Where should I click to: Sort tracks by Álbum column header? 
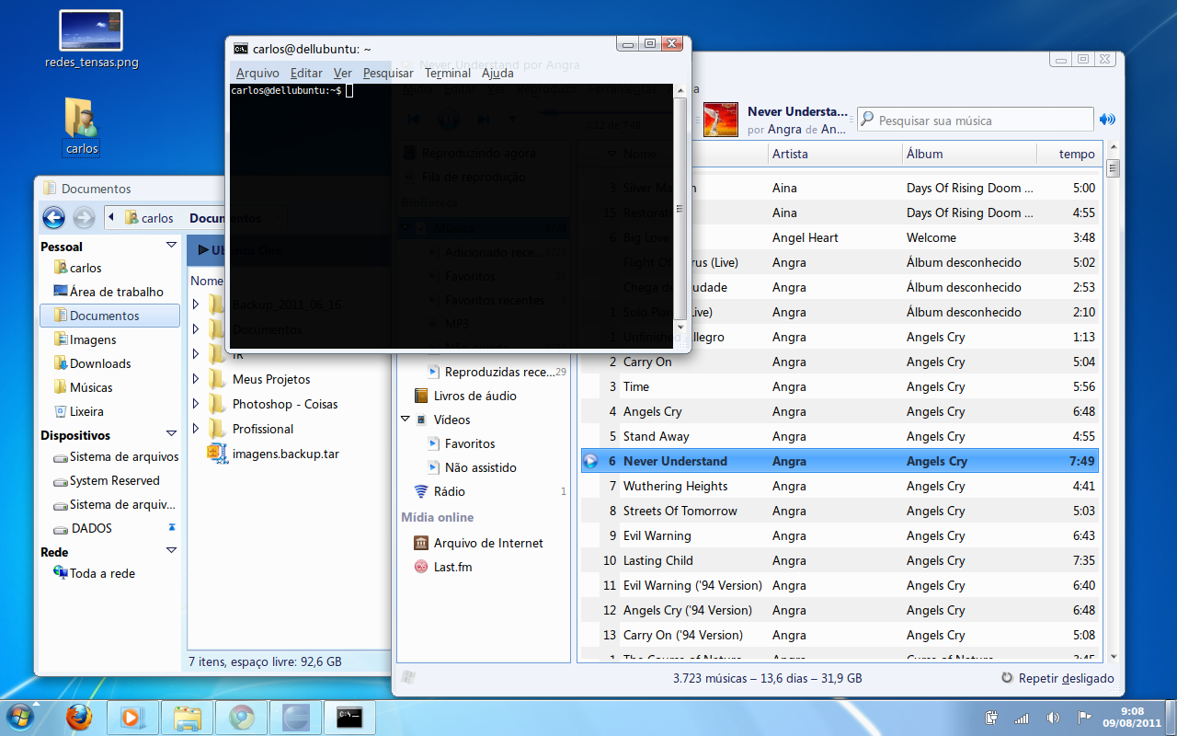[968, 154]
